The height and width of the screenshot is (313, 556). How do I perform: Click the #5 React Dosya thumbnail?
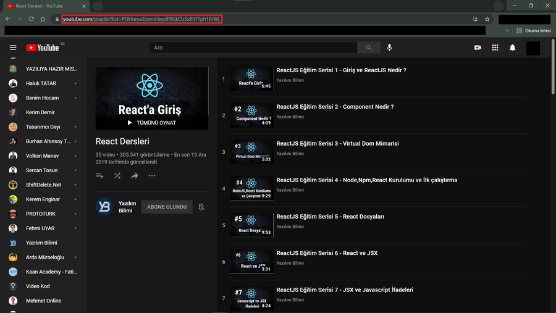[x=252, y=225]
